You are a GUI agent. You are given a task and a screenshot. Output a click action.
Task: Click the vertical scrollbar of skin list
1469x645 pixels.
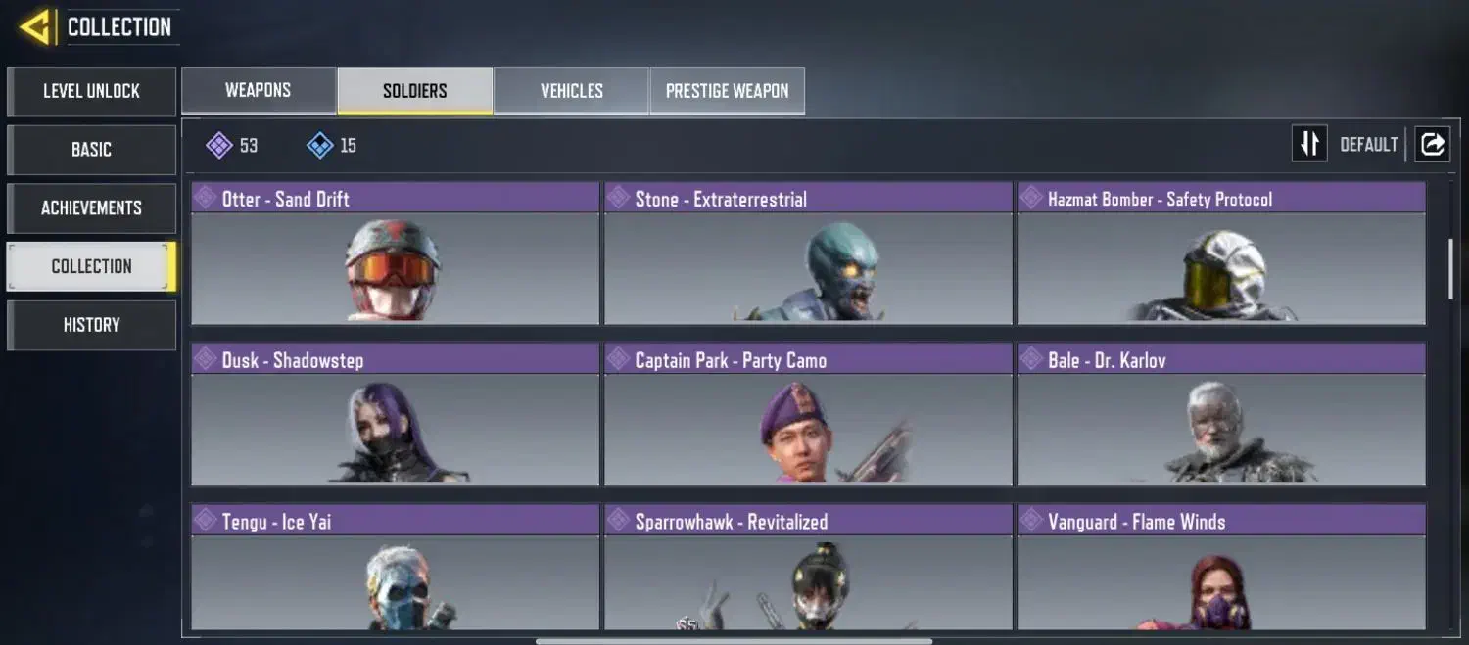(x=1451, y=268)
